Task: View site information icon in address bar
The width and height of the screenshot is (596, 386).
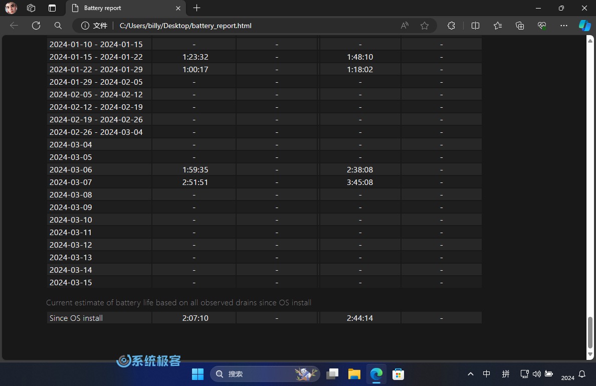Action: [x=85, y=26]
